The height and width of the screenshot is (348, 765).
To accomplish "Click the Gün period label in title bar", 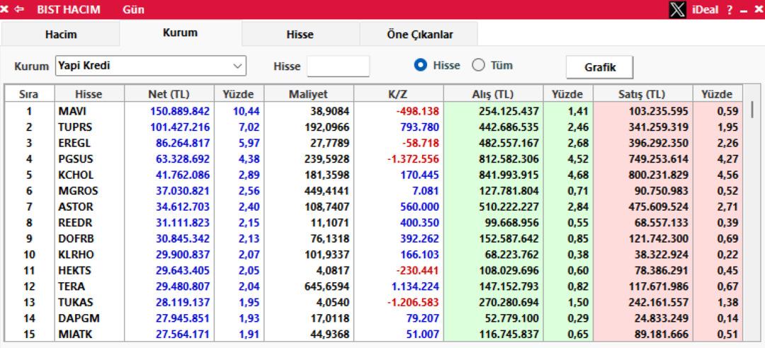I will [x=134, y=9].
